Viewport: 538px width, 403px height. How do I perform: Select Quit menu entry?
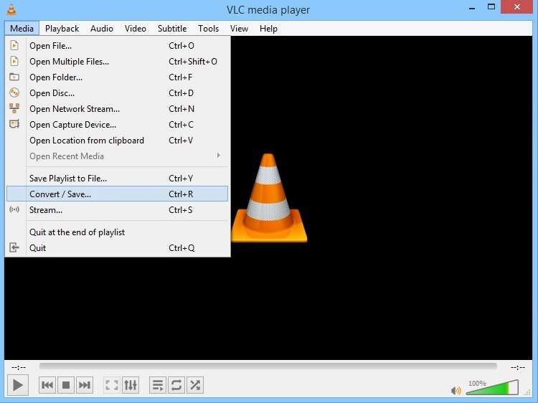118,248
